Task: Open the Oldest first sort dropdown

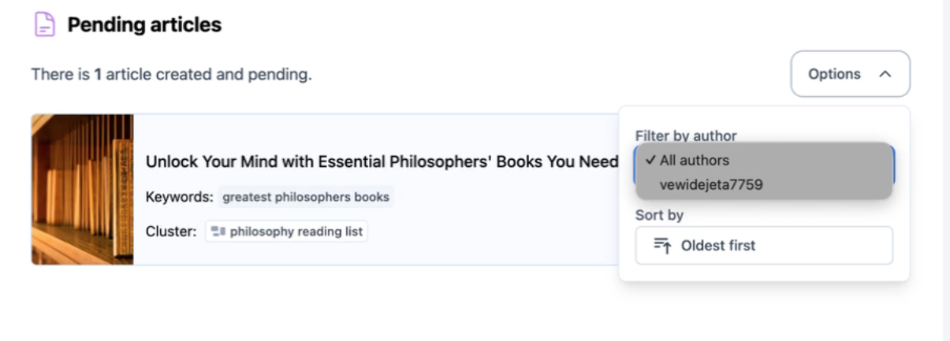Action: click(x=763, y=246)
